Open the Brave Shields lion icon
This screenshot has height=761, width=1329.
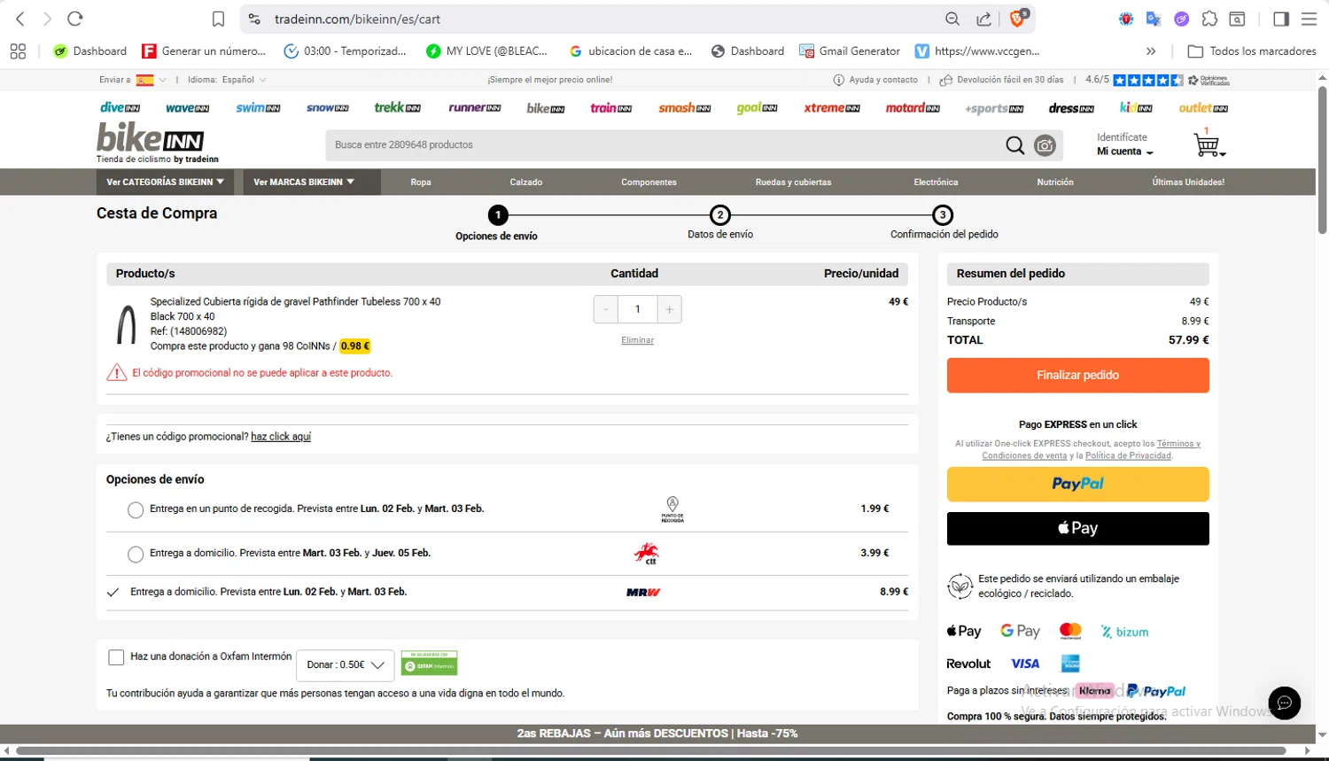(1018, 19)
